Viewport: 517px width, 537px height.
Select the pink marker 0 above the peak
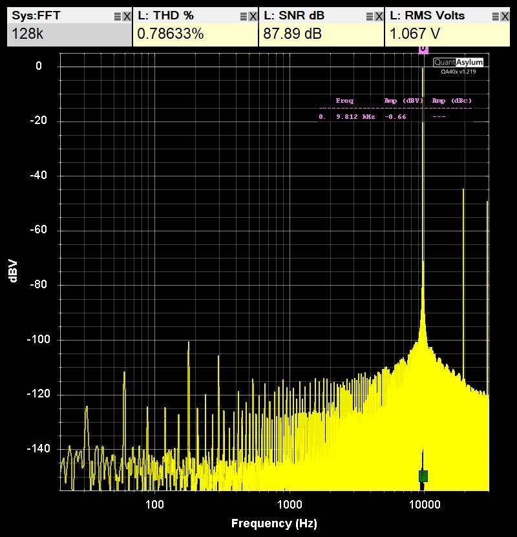[425, 50]
